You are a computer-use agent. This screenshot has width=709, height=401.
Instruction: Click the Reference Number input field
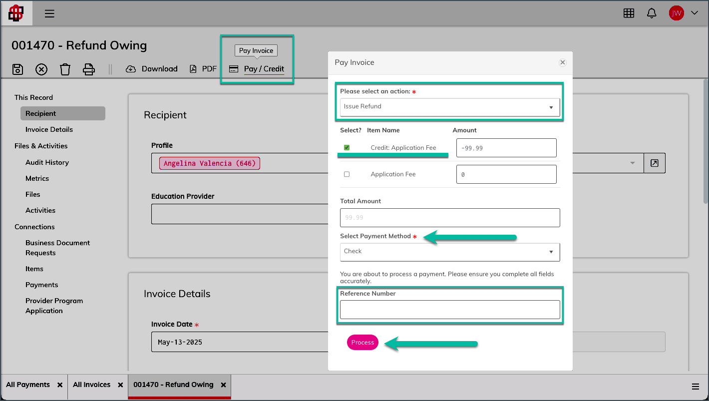point(450,310)
